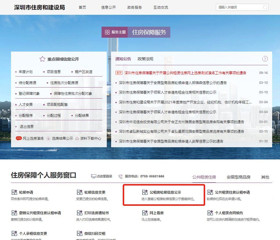
Task: Open the 分配结果 link
Action: pos(82,116)
